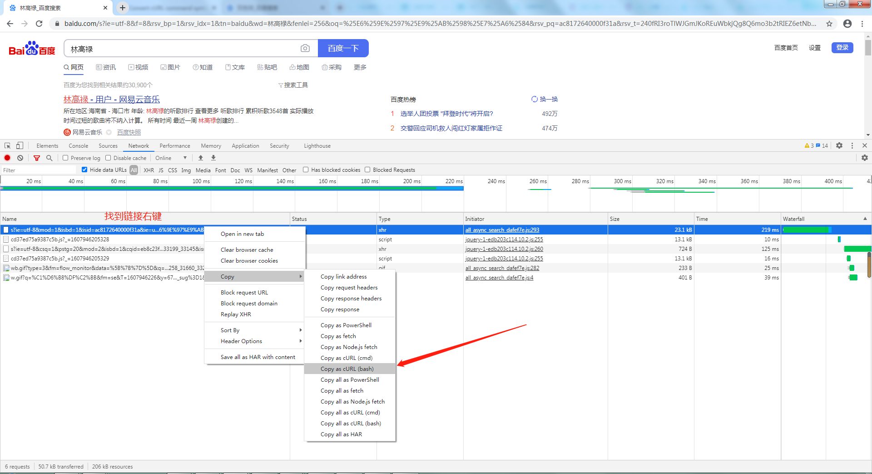Open 搜索工具 filter dropdown
872x474 pixels.
(x=293, y=85)
